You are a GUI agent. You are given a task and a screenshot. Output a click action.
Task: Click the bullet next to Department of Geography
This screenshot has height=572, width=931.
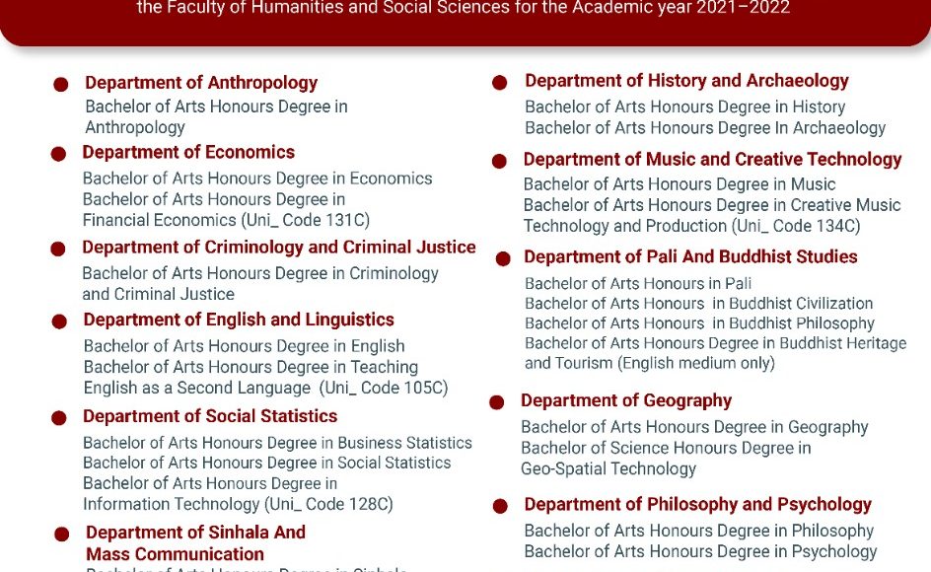pos(497,402)
